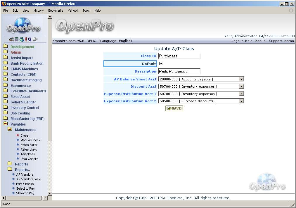296x208 pixels.
Task: Click the printer icon in sidebar toolbar
Action: coord(11,39)
